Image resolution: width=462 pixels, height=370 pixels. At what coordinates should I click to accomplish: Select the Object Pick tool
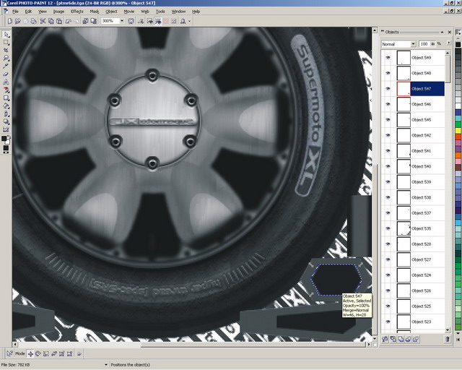click(6, 34)
